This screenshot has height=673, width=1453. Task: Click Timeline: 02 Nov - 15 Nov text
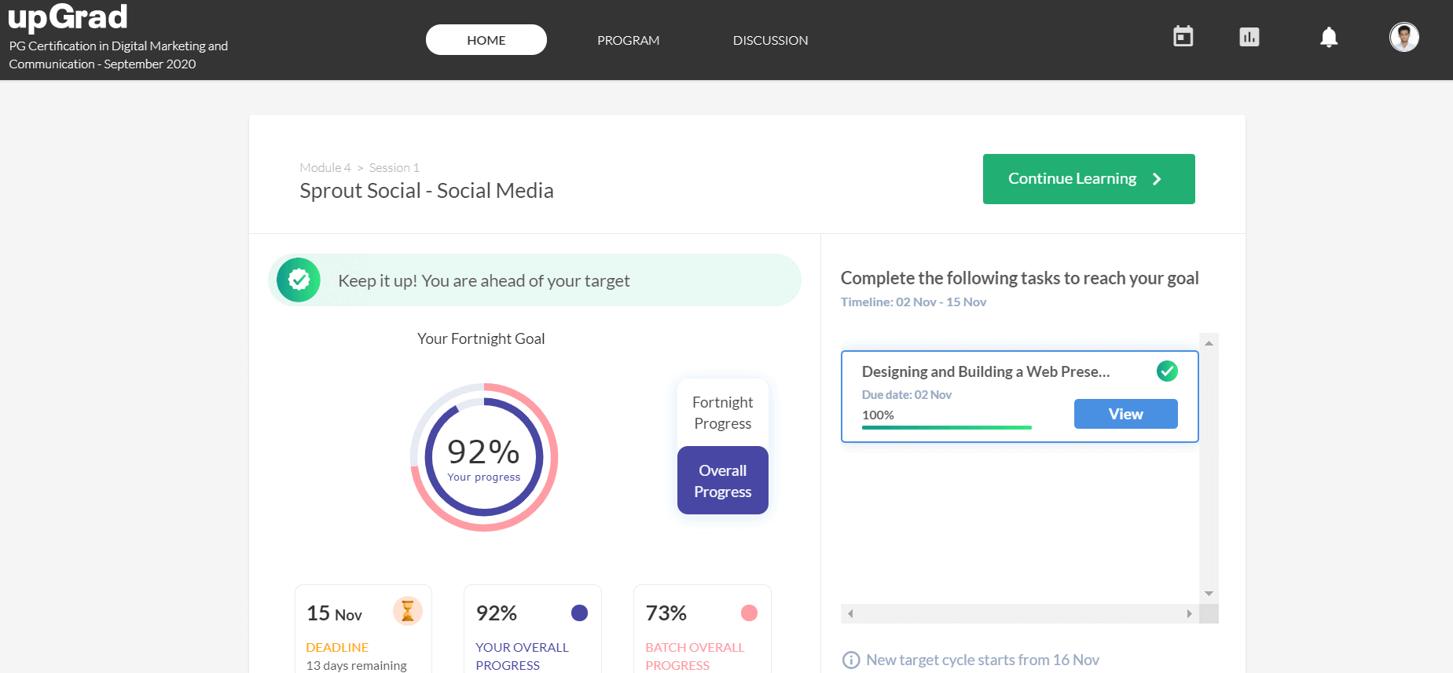point(913,302)
